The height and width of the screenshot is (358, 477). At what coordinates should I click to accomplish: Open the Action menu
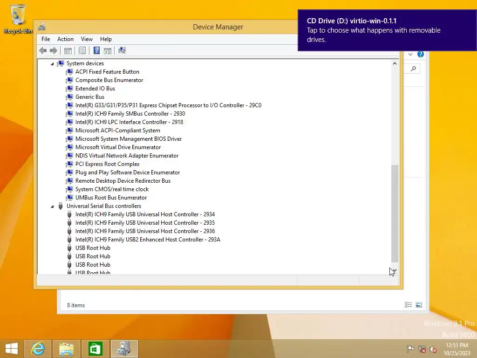(x=65, y=39)
